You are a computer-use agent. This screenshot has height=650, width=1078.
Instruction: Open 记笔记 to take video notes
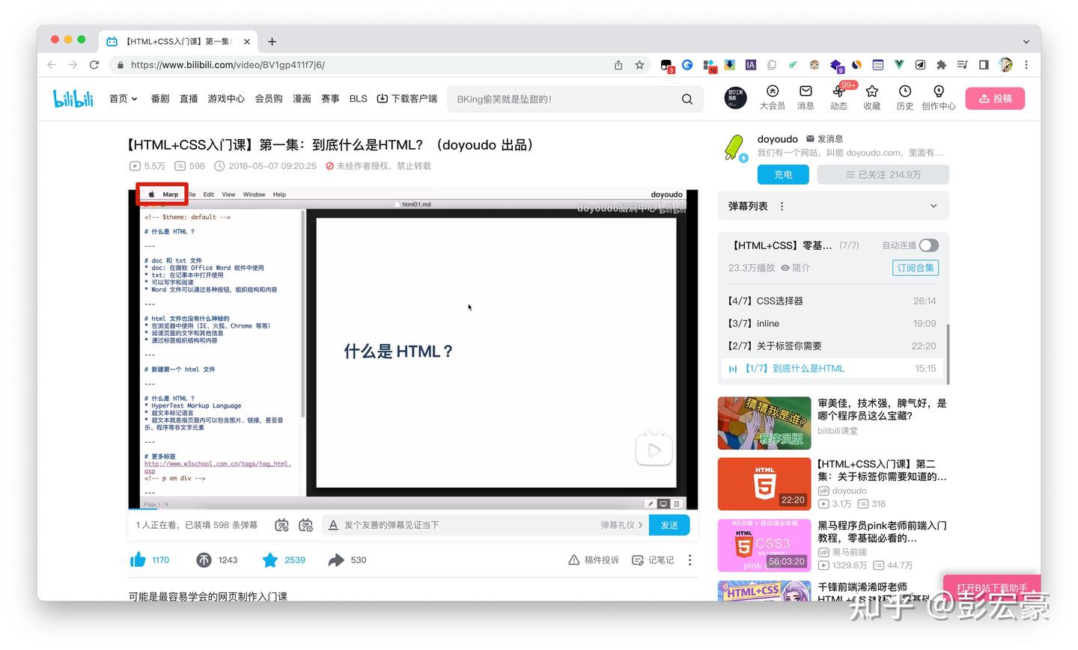coord(652,559)
